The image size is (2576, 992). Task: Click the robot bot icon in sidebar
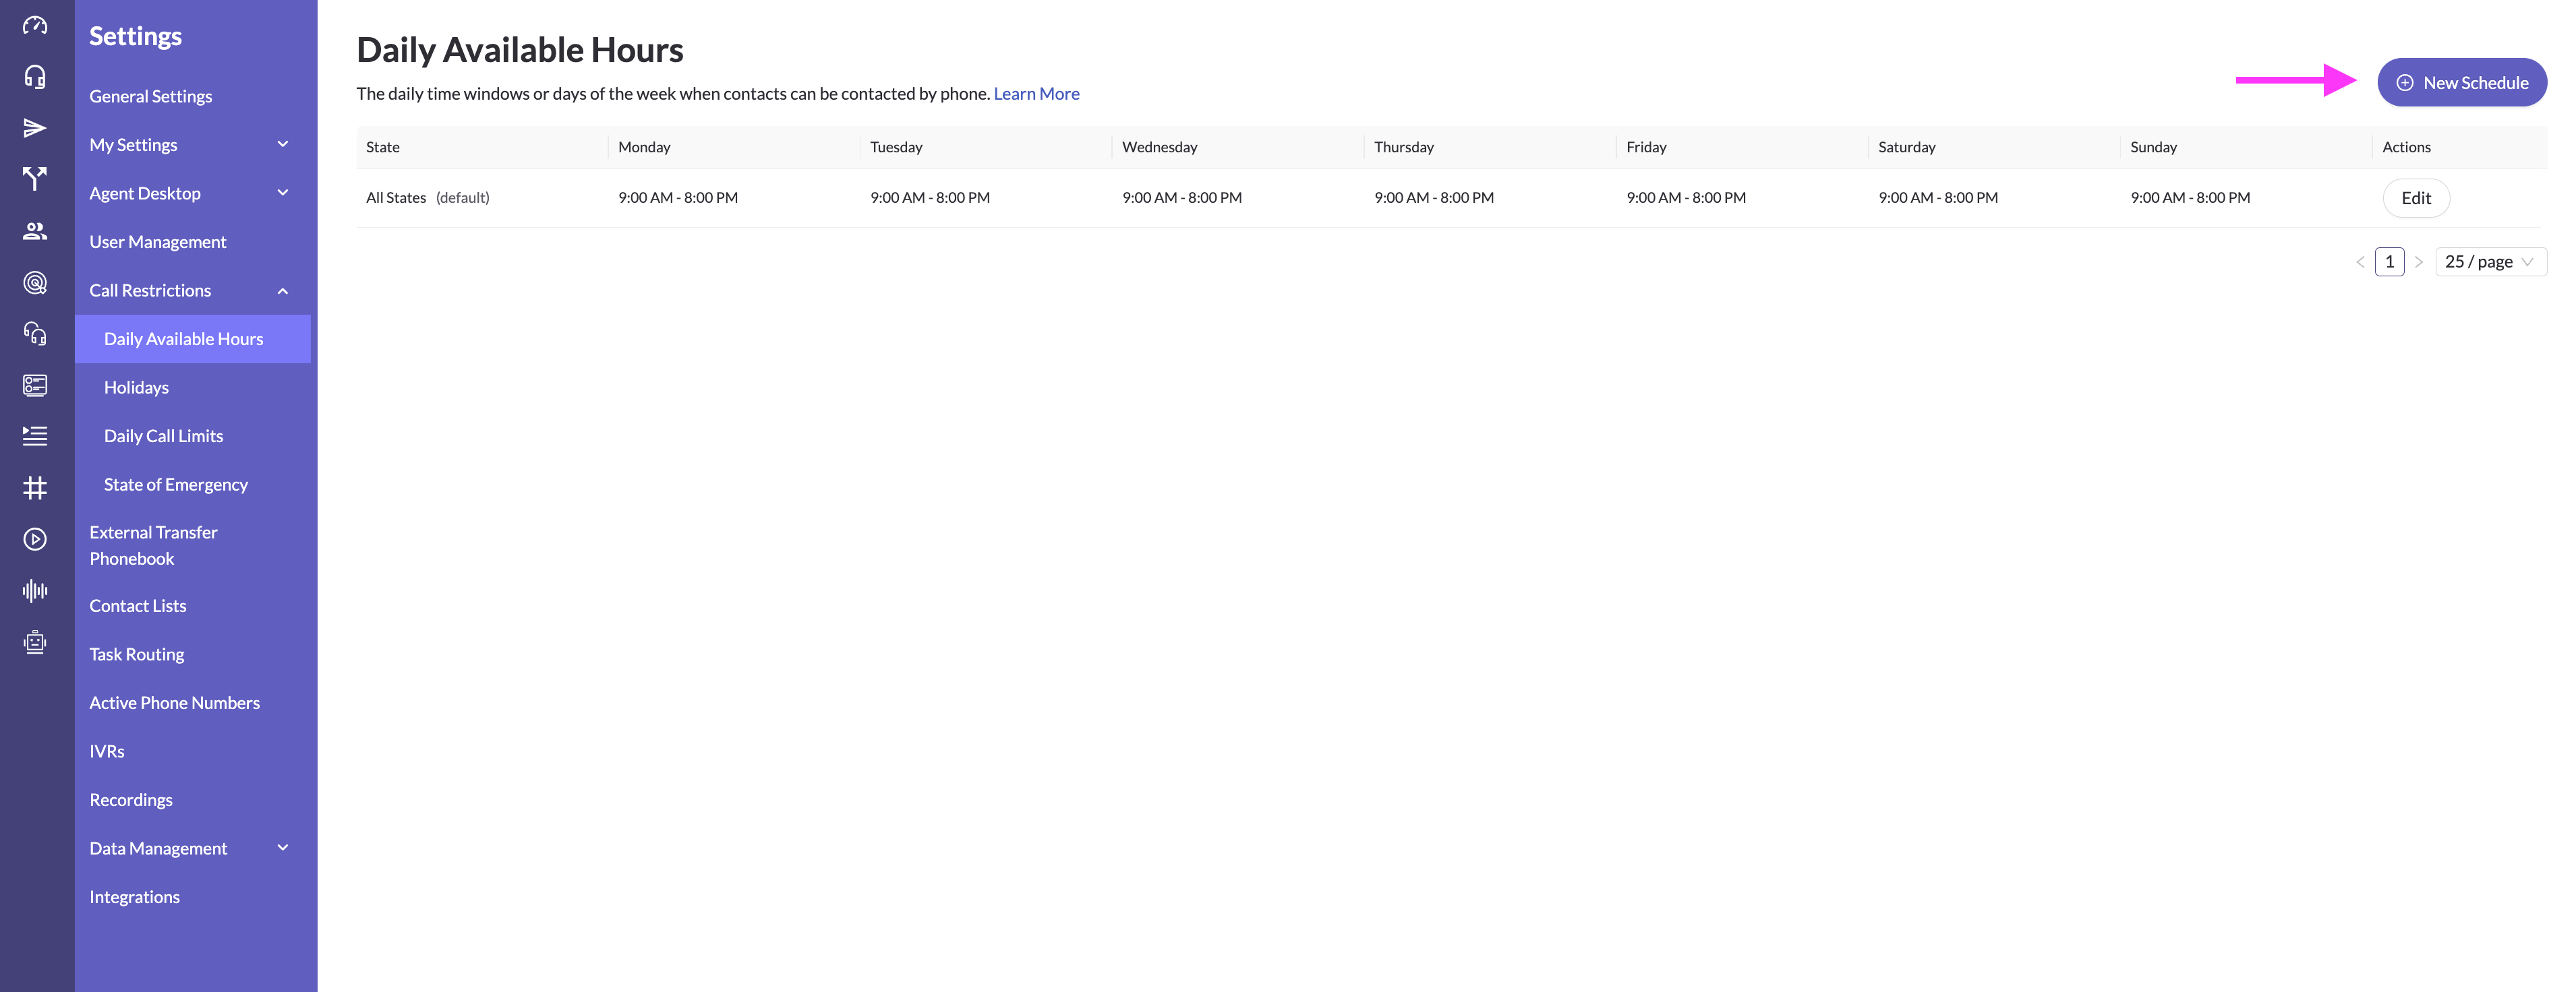click(35, 642)
